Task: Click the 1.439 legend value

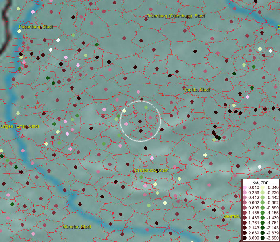Action: point(253,218)
